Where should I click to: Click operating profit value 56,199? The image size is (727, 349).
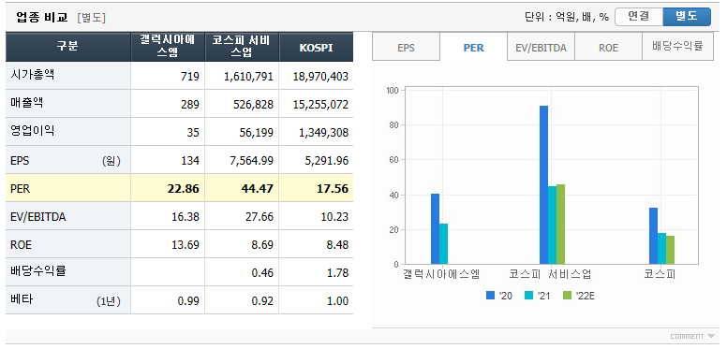click(x=257, y=133)
